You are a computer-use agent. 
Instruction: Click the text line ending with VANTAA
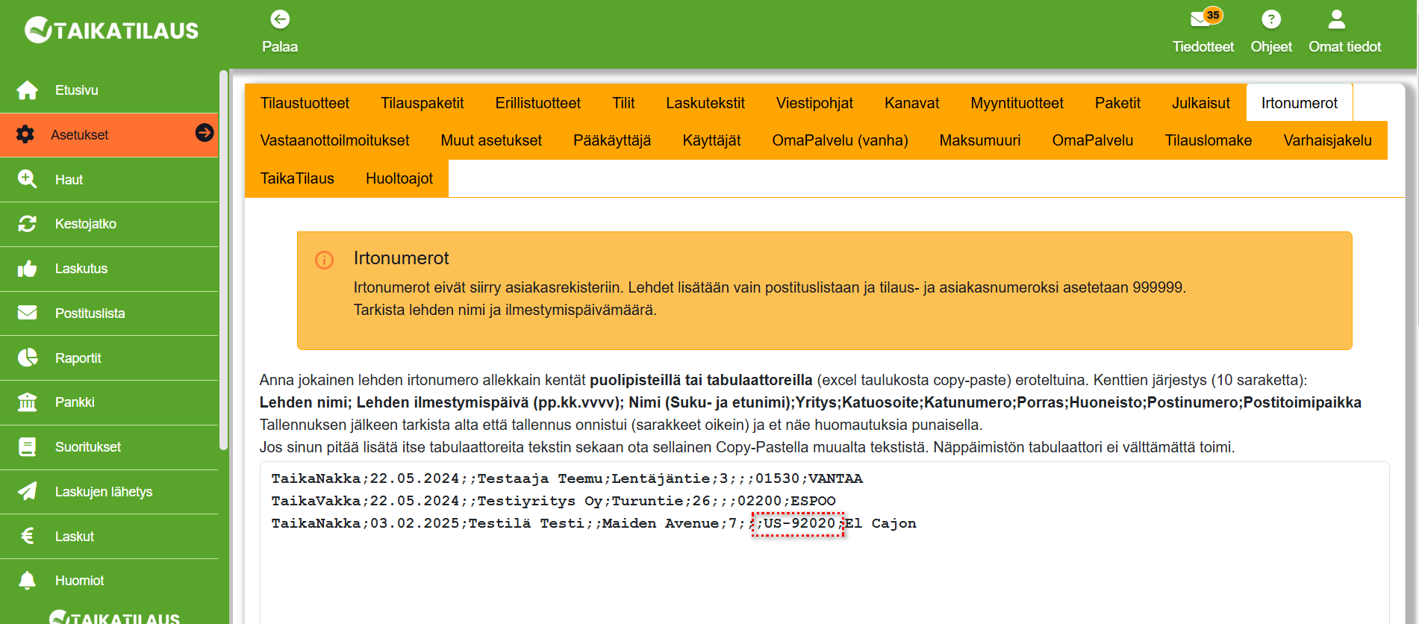pos(567,478)
